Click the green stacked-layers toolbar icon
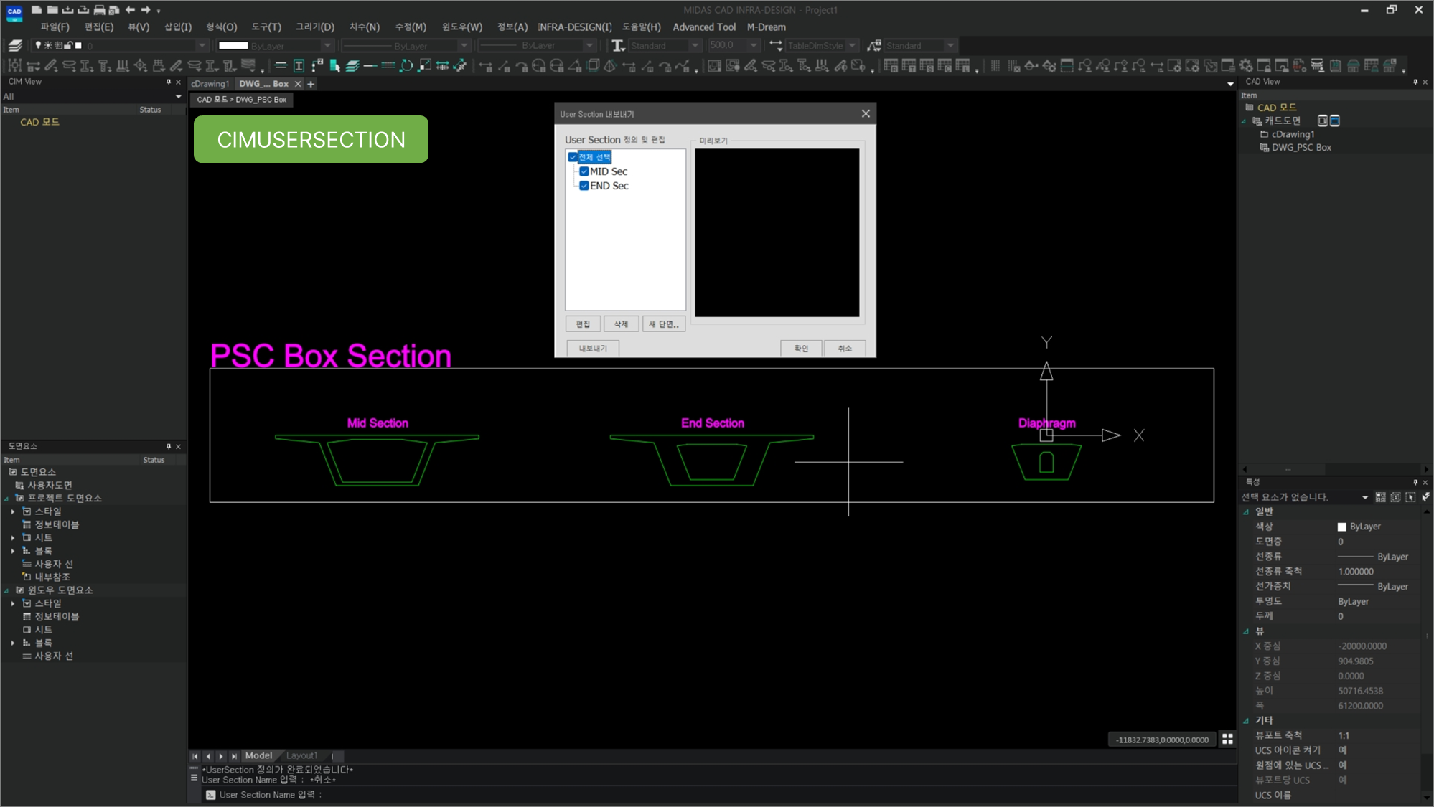Screen dimensions: 1434x807 click(352, 66)
